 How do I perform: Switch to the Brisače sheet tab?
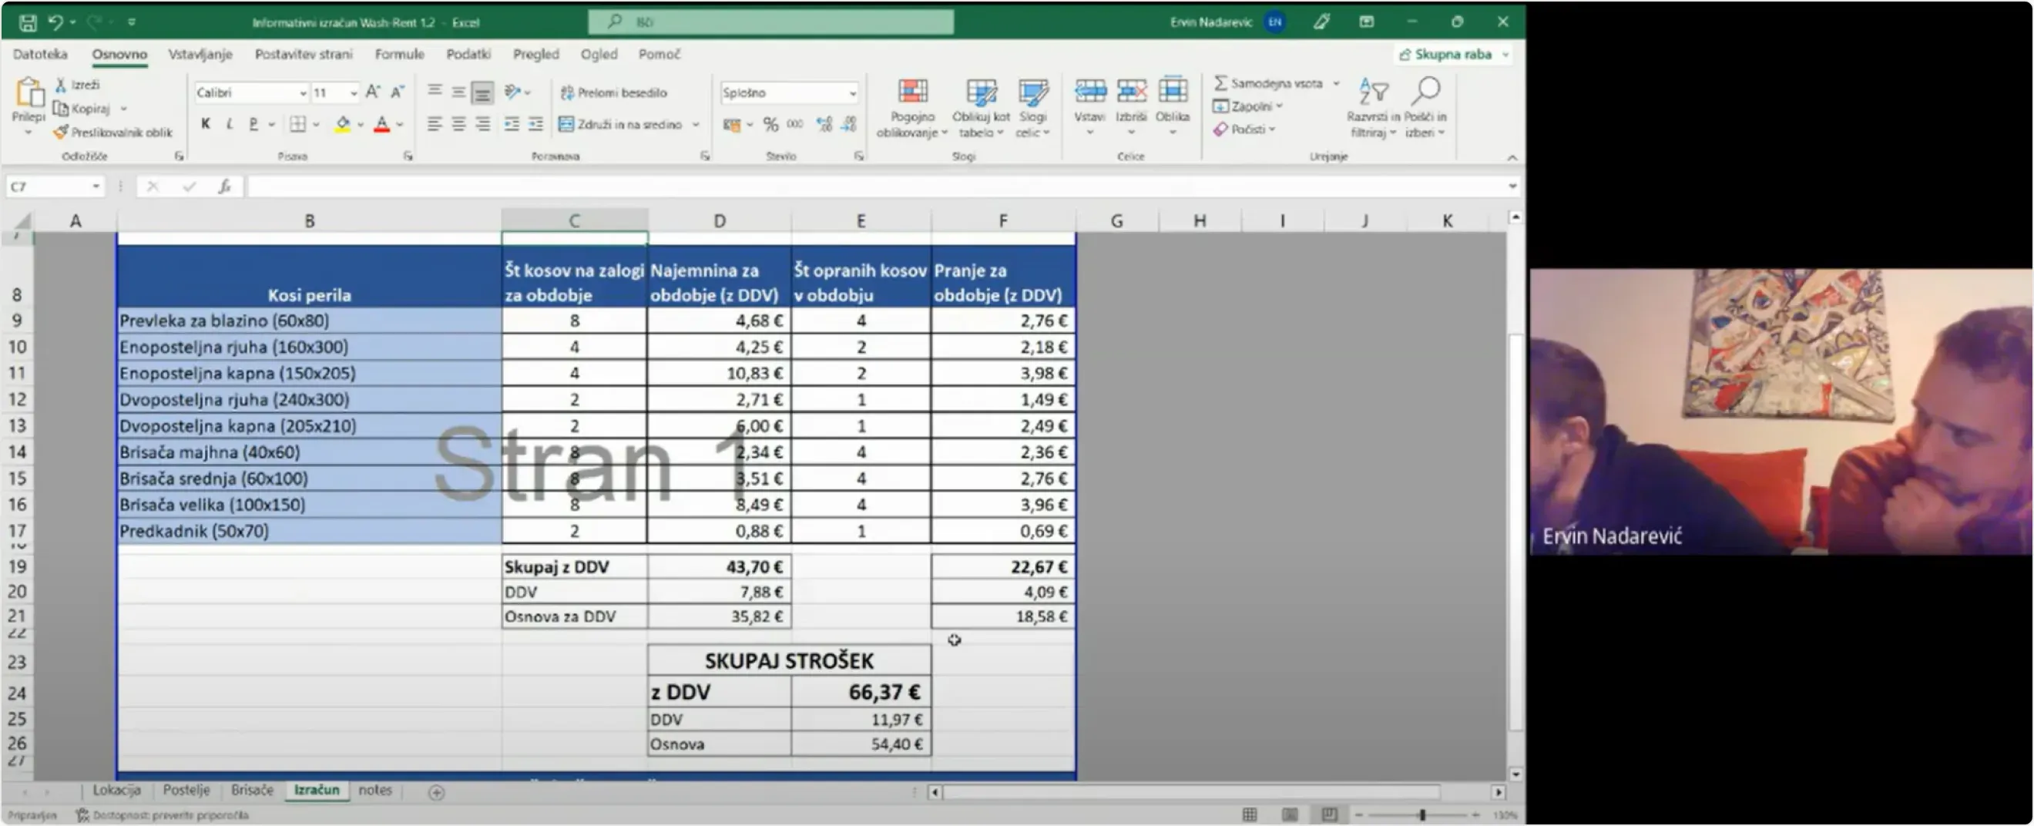[x=252, y=791]
